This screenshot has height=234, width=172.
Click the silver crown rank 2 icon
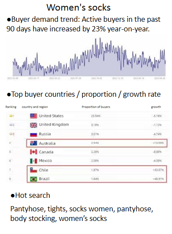11,125
